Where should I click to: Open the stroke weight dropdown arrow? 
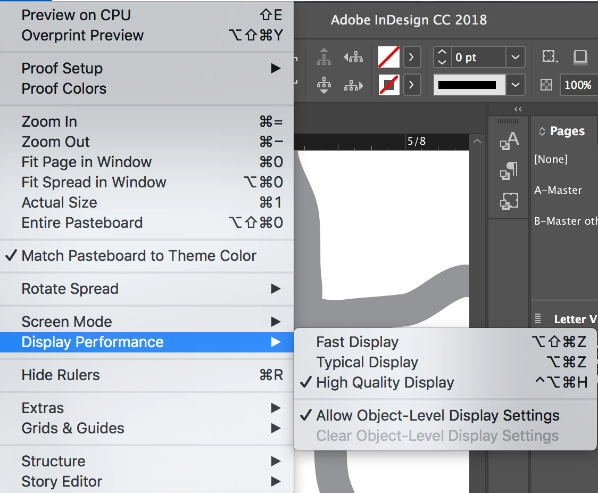(x=515, y=57)
